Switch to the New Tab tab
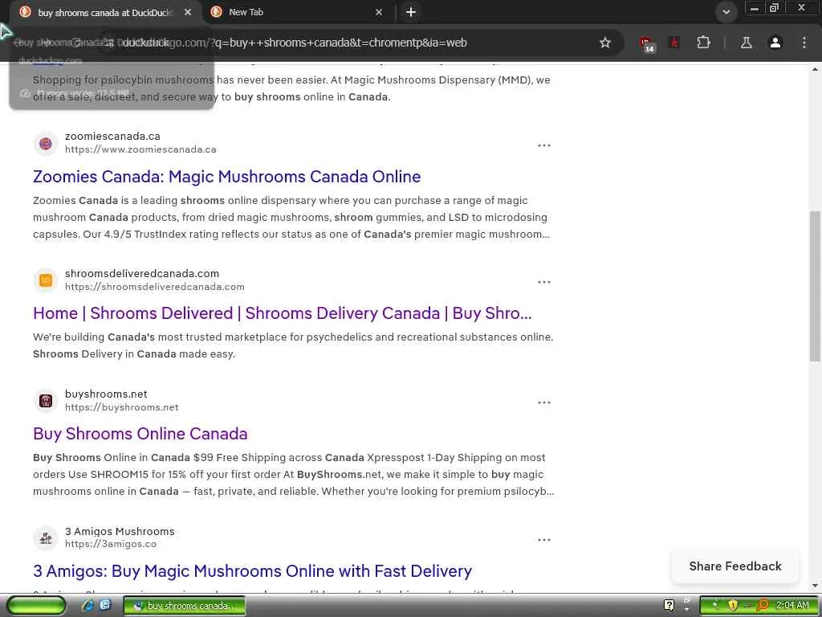 pos(297,12)
